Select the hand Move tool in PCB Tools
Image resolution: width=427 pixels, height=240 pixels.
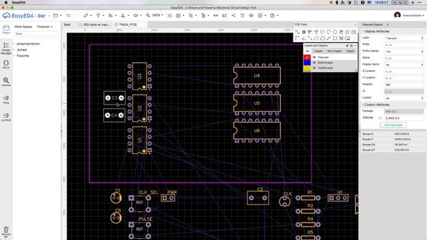coord(341,32)
